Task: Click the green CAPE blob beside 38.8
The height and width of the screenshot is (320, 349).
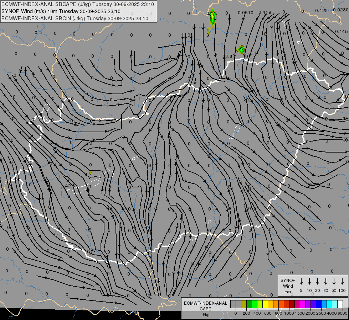Action: (241, 50)
